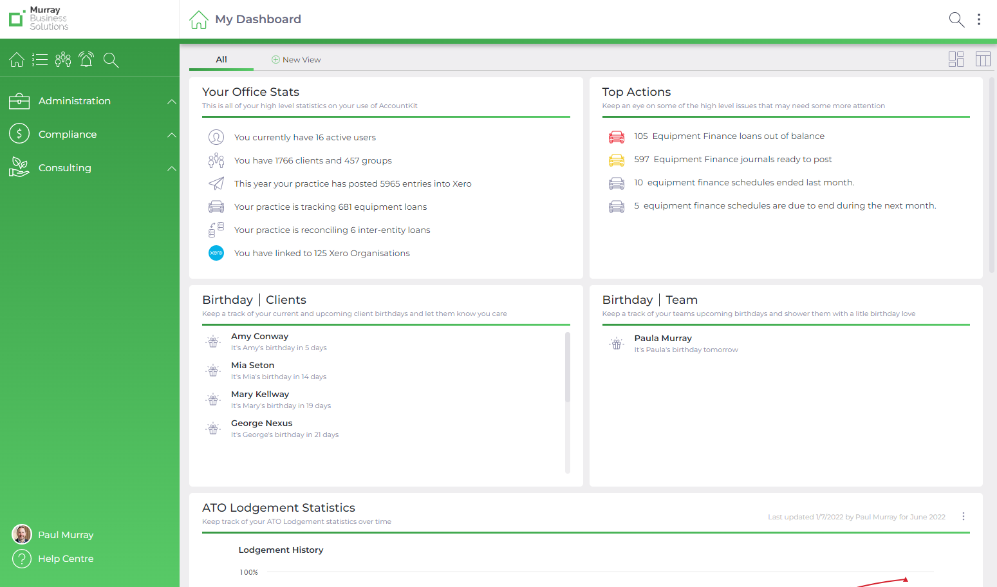The image size is (997, 587).
Task: Click the Lodgement History chart title
Action: pos(281,550)
